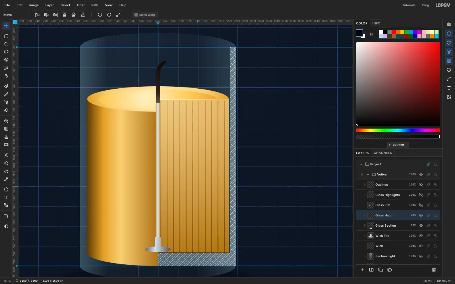Image resolution: width=455 pixels, height=284 pixels.
Task: Open the Tutorials link
Action: (409, 5)
